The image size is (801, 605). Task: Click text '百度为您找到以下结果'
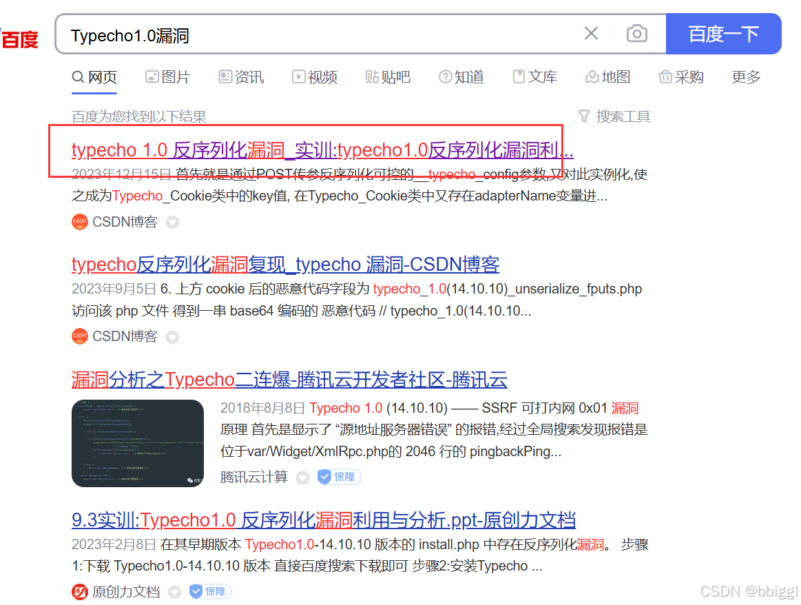139,116
